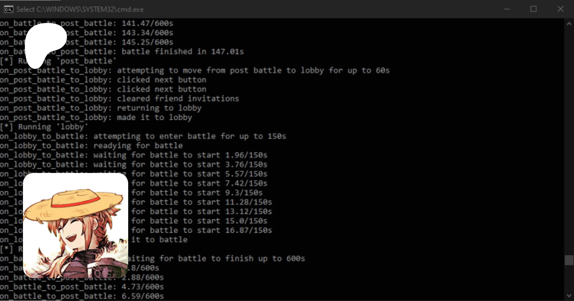Screen dimensions: 574x301
Task: Click the scrollbar down arrow
Action: (x=569, y=296)
